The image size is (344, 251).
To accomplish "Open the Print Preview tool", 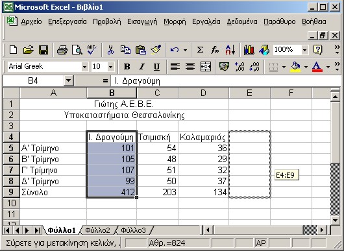I will tap(77, 50).
